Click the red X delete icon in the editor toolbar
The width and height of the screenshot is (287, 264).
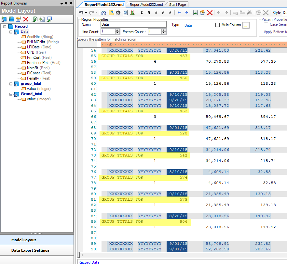coord(210,13)
